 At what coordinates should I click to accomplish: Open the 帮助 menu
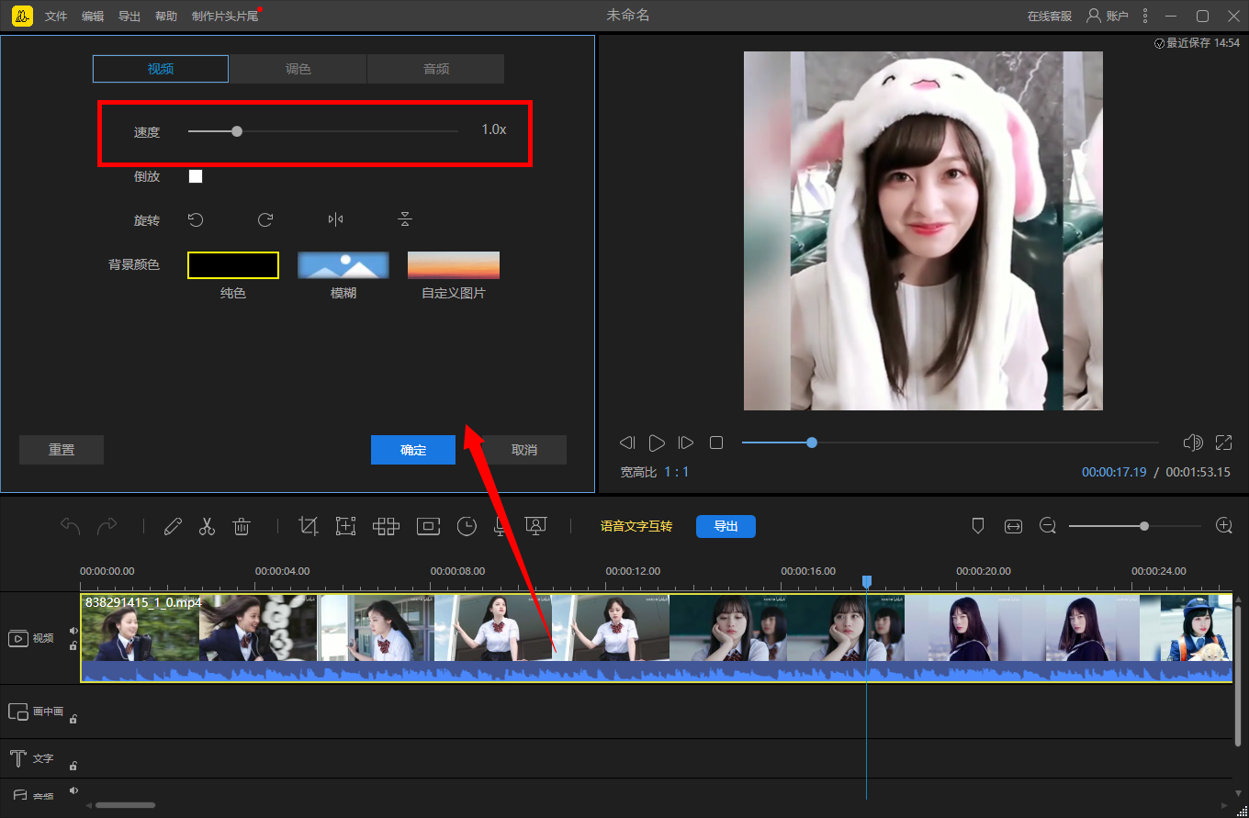pyautogui.click(x=166, y=17)
